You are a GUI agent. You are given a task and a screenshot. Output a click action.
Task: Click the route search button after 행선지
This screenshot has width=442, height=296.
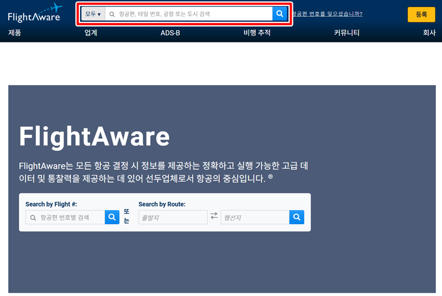click(x=297, y=217)
